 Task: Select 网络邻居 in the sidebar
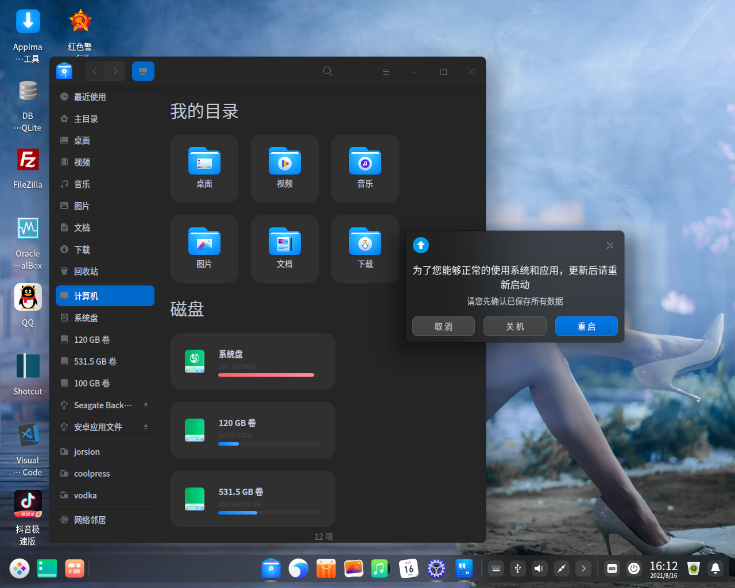(x=105, y=520)
